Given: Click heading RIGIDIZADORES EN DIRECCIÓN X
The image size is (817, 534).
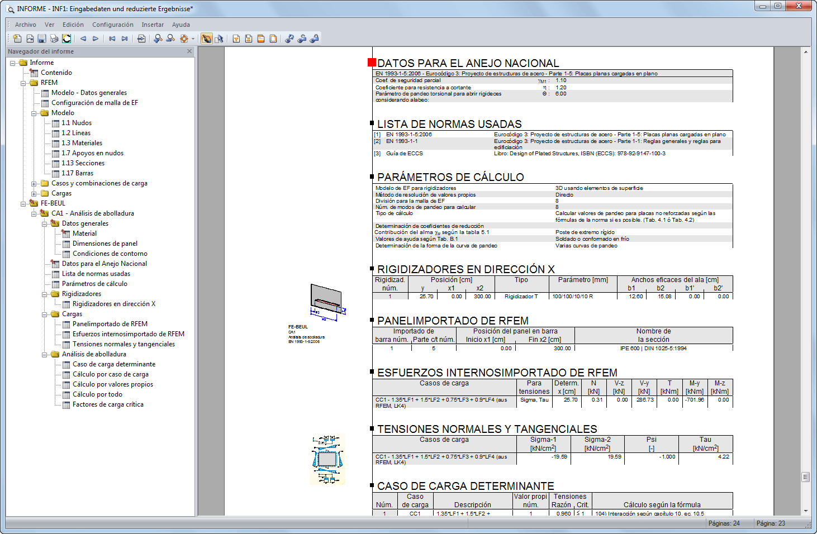Looking at the screenshot, I should (x=466, y=269).
